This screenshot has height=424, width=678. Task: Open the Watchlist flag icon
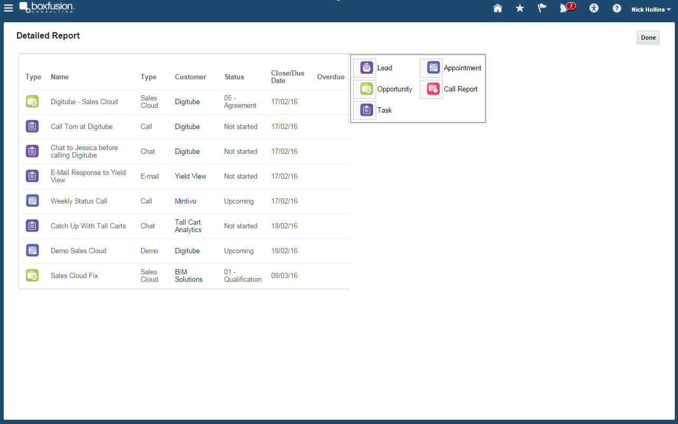[x=542, y=8]
